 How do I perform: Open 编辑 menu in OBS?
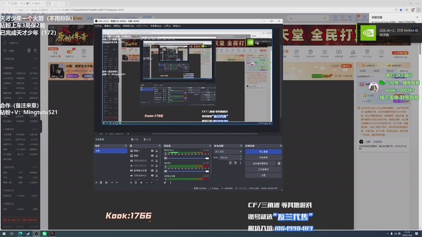(108, 26)
